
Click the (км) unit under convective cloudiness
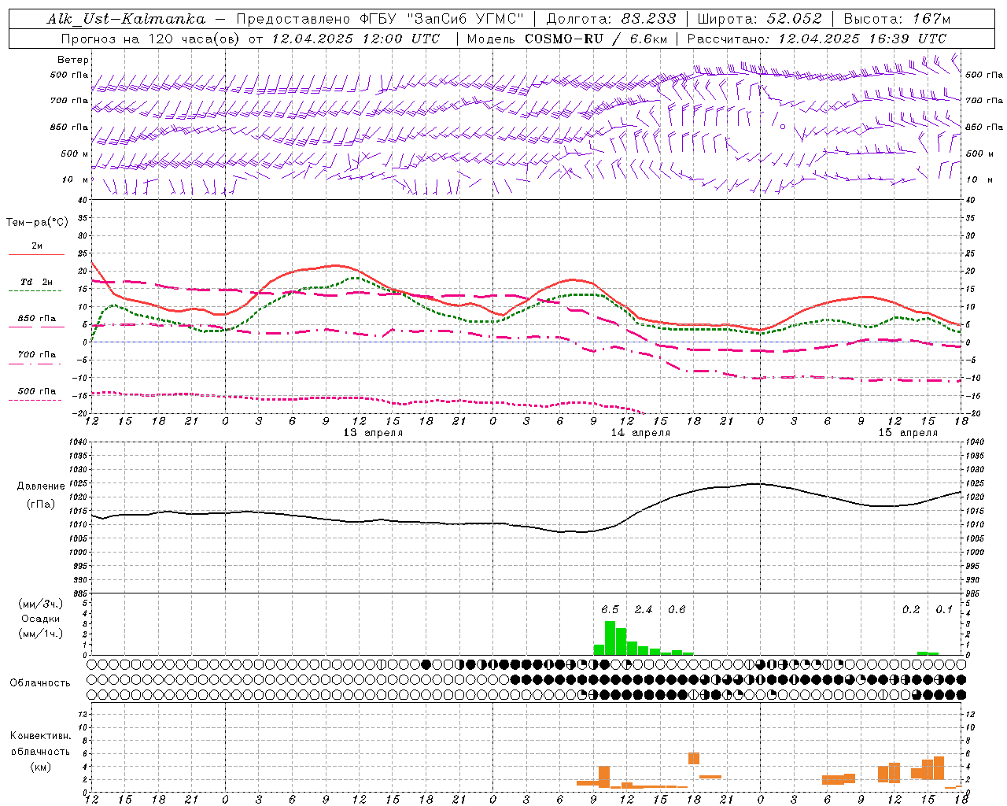[x=40, y=766]
